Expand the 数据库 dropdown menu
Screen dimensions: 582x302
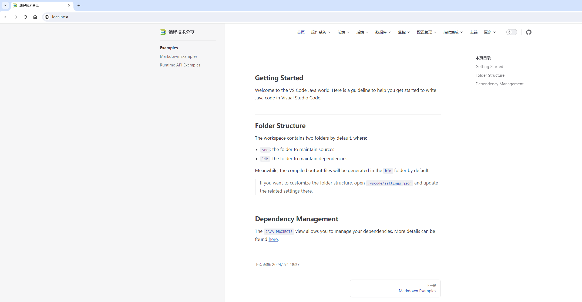click(383, 32)
